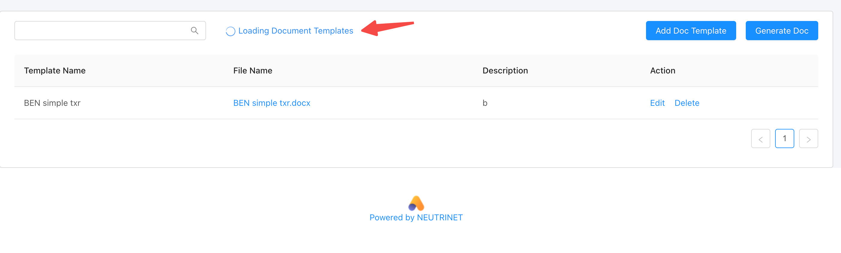Edit the BEN simple txr template
The width and height of the screenshot is (841, 253).
pyautogui.click(x=657, y=103)
